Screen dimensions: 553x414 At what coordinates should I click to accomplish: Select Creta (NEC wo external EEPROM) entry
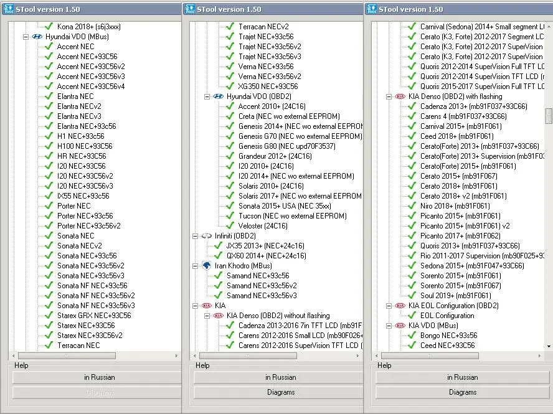pos(289,116)
